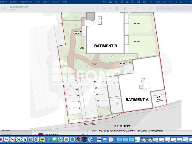Screen dimensions: 192x144
Task: Click the PLAN MASSE document title
Action: (x=19, y=7)
